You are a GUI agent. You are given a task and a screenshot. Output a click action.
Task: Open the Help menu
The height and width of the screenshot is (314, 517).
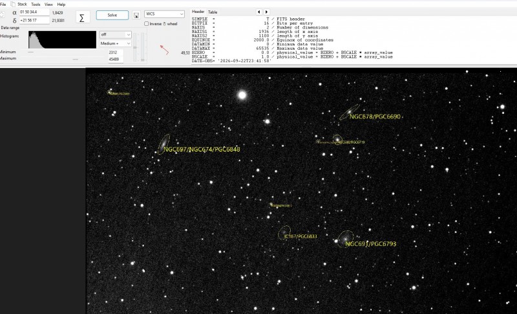[x=61, y=5]
